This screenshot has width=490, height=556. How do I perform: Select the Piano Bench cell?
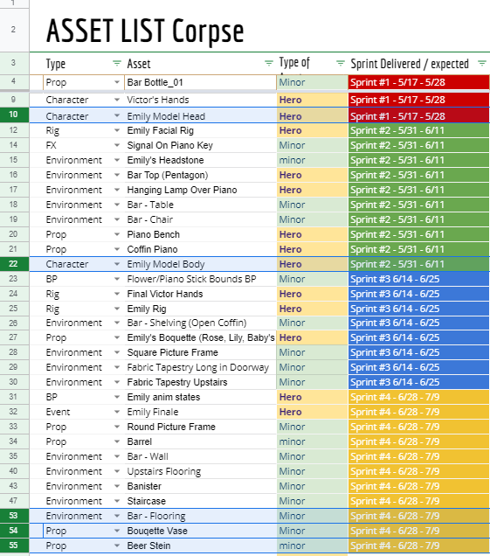click(x=200, y=234)
